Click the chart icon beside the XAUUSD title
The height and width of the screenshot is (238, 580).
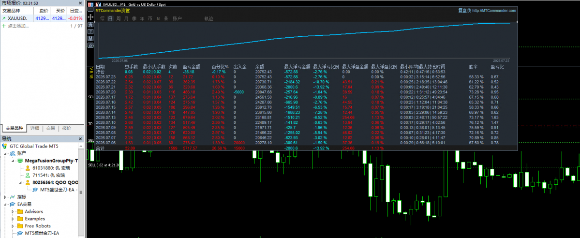tap(98, 4)
